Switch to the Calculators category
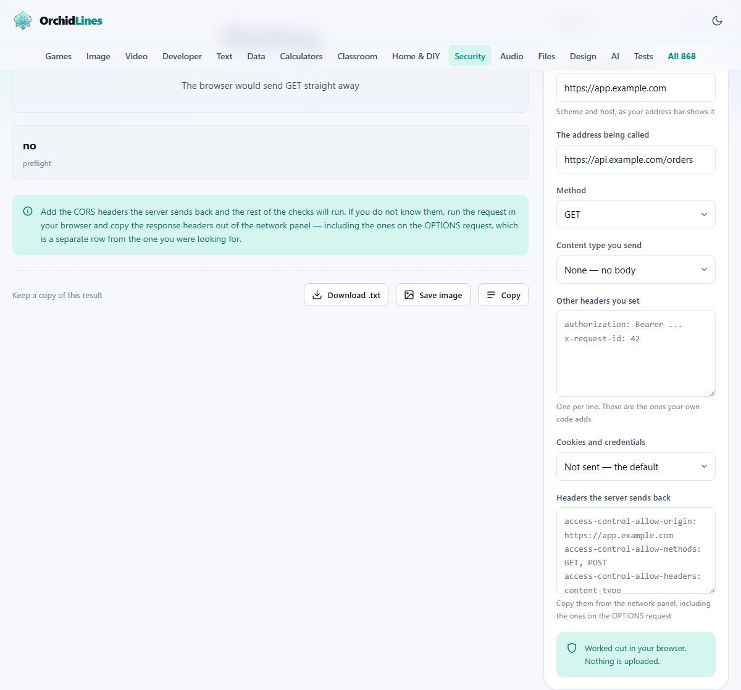Screen dimensions: 741x690 click(301, 56)
